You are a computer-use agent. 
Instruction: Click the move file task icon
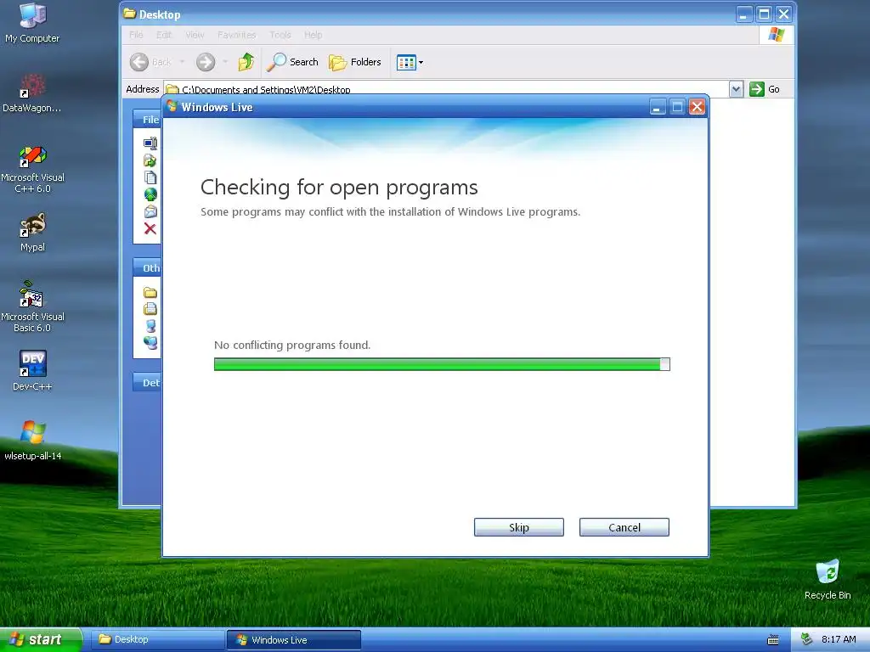pyautogui.click(x=150, y=160)
